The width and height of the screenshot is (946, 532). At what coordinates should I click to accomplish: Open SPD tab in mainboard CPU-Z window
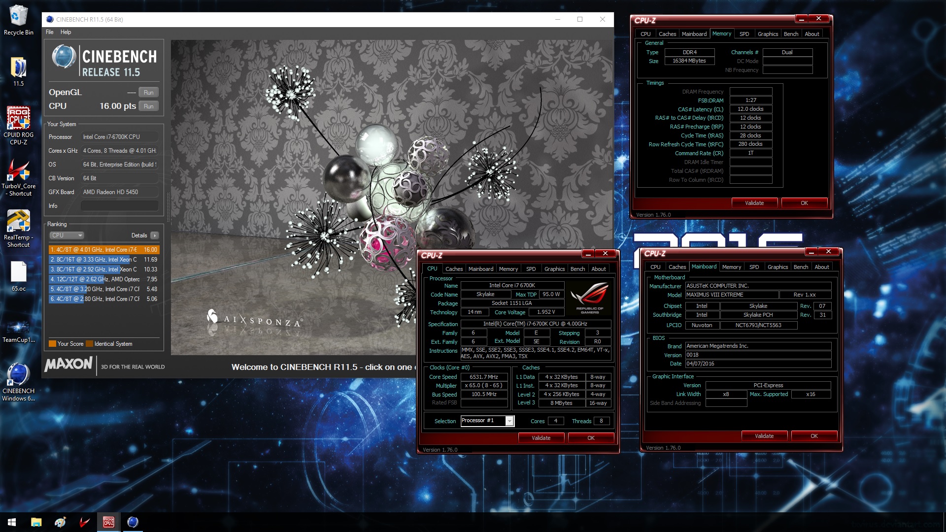click(x=754, y=267)
